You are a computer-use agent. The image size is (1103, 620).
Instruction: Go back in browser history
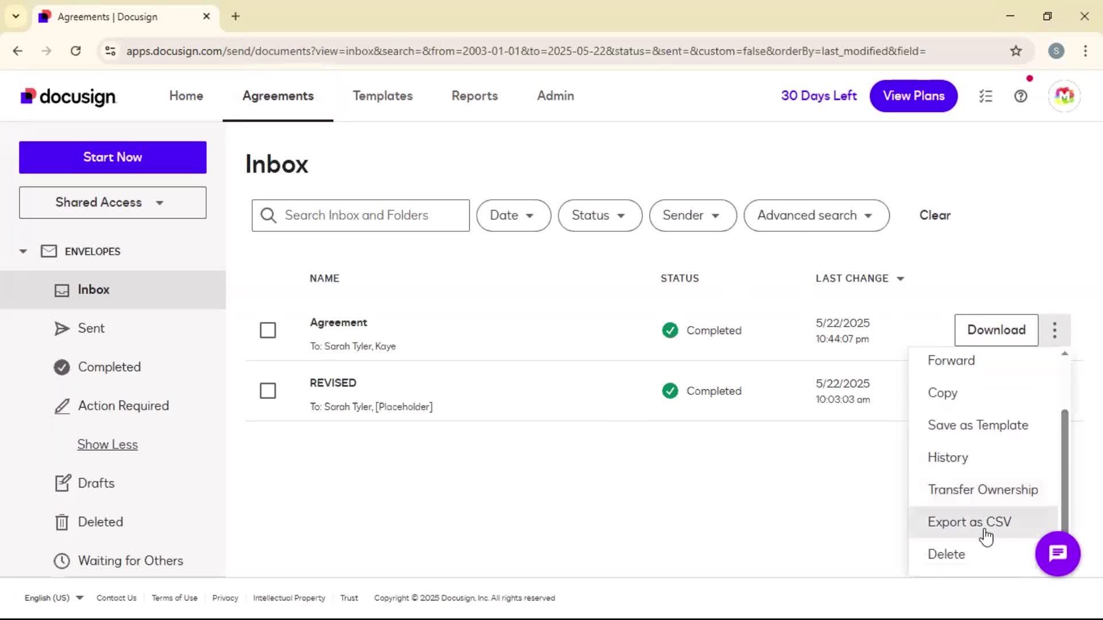[18, 51]
